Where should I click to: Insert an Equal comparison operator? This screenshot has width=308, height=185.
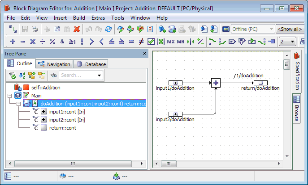131,42
